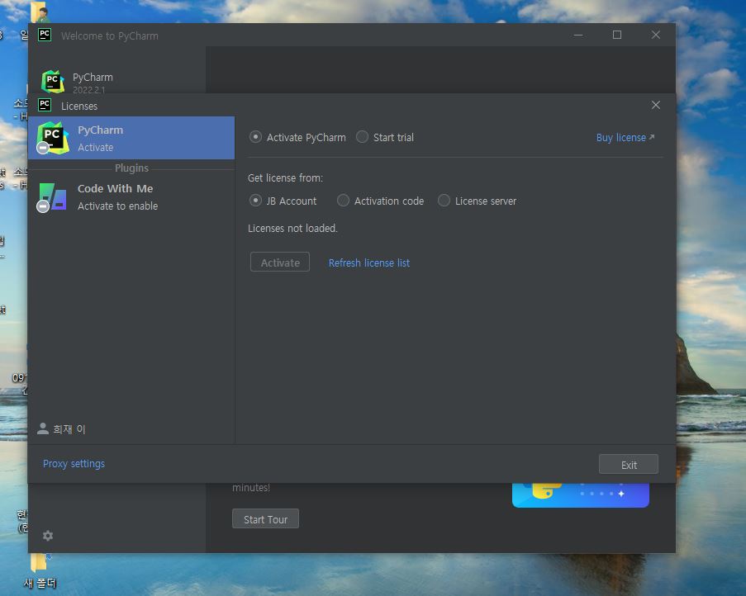Image resolution: width=746 pixels, height=596 pixels.
Task: Close the Licenses dialog
Action: pos(656,105)
